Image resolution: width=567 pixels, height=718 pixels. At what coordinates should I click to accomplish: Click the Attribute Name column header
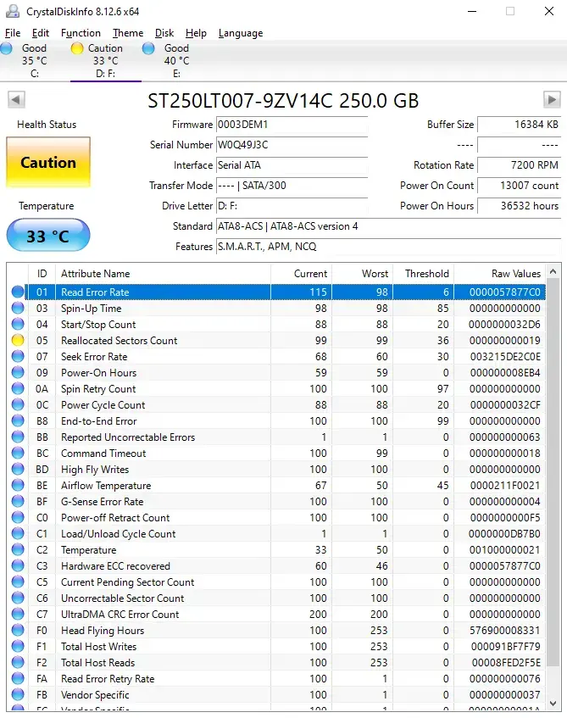pos(163,273)
